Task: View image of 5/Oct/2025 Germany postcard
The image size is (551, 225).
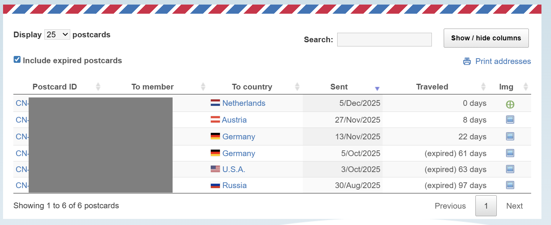Action: tap(510, 153)
